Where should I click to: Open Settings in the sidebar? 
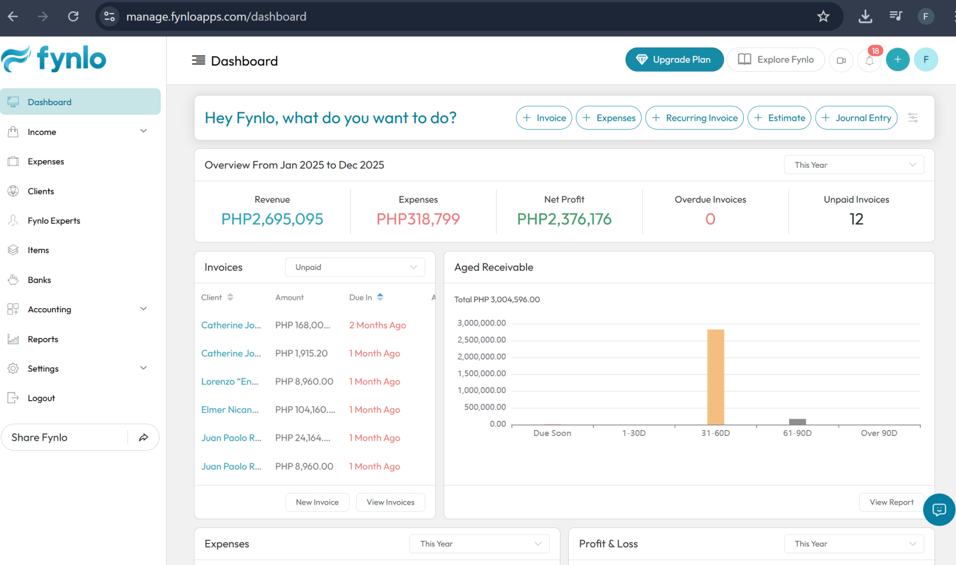pos(81,369)
